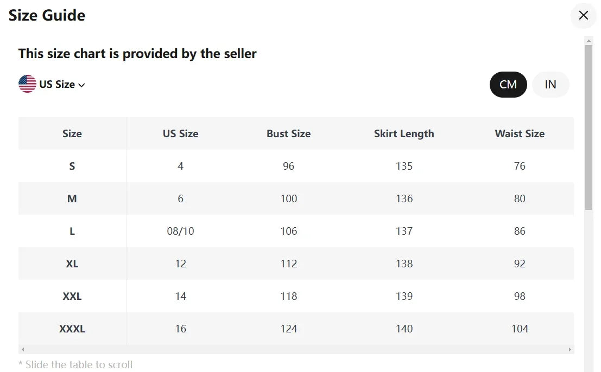The width and height of the screenshot is (601, 372).
Task: Click the right arrow of horizontal scrollbar
Action: coord(569,350)
